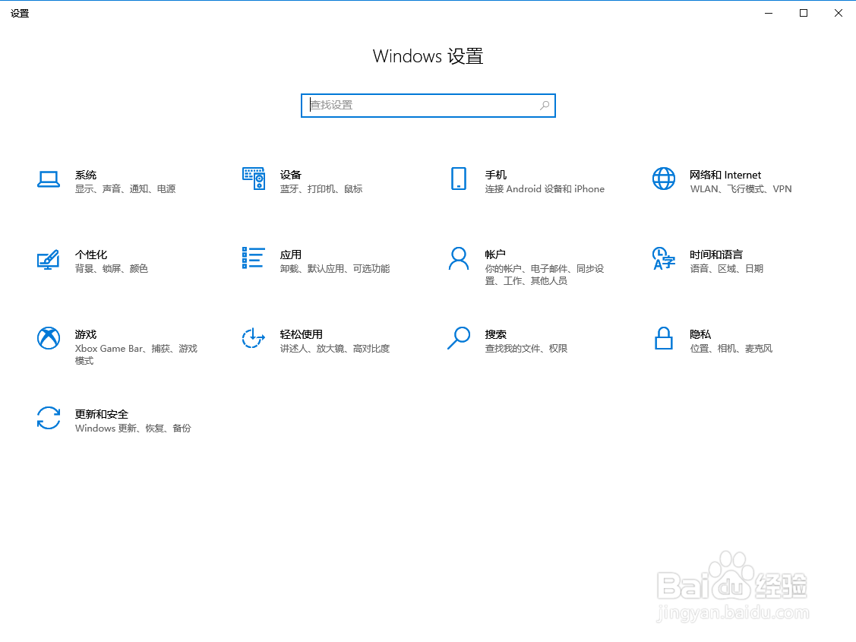Click text 蓝牙、打印机、鼠标
The height and width of the screenshot is (642, 856).
321,189
